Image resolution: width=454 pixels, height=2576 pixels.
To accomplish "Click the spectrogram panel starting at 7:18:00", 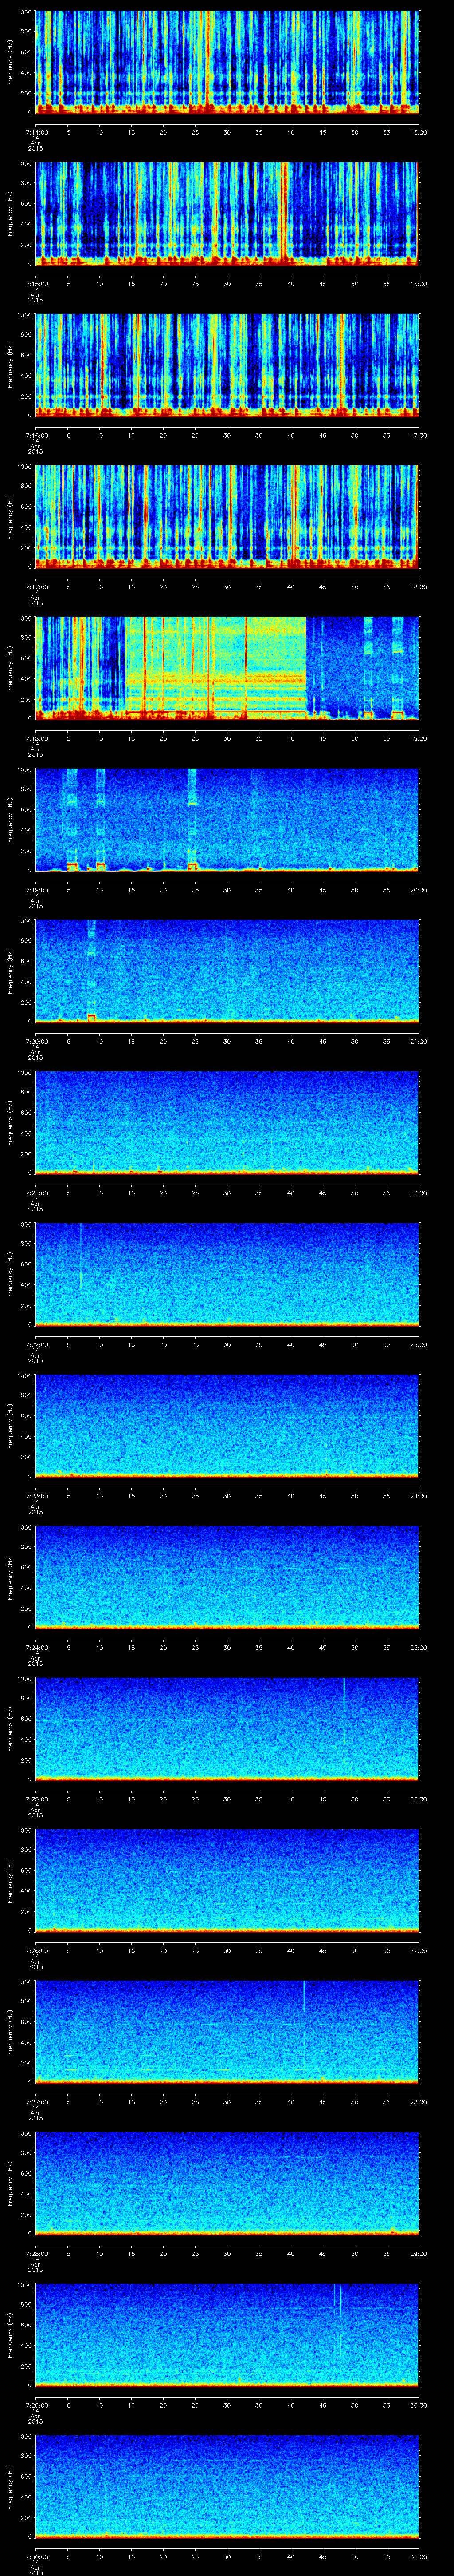I will click(227, 668).
